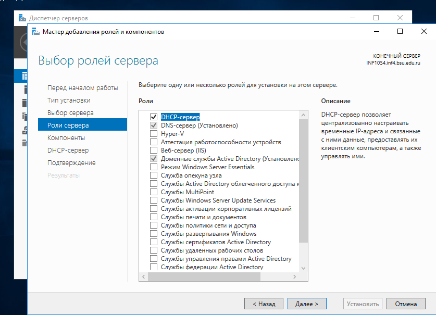This screenshot has height=315, width=436.
Task: Select Роли сервера step in sidebar
Action: 83,124
